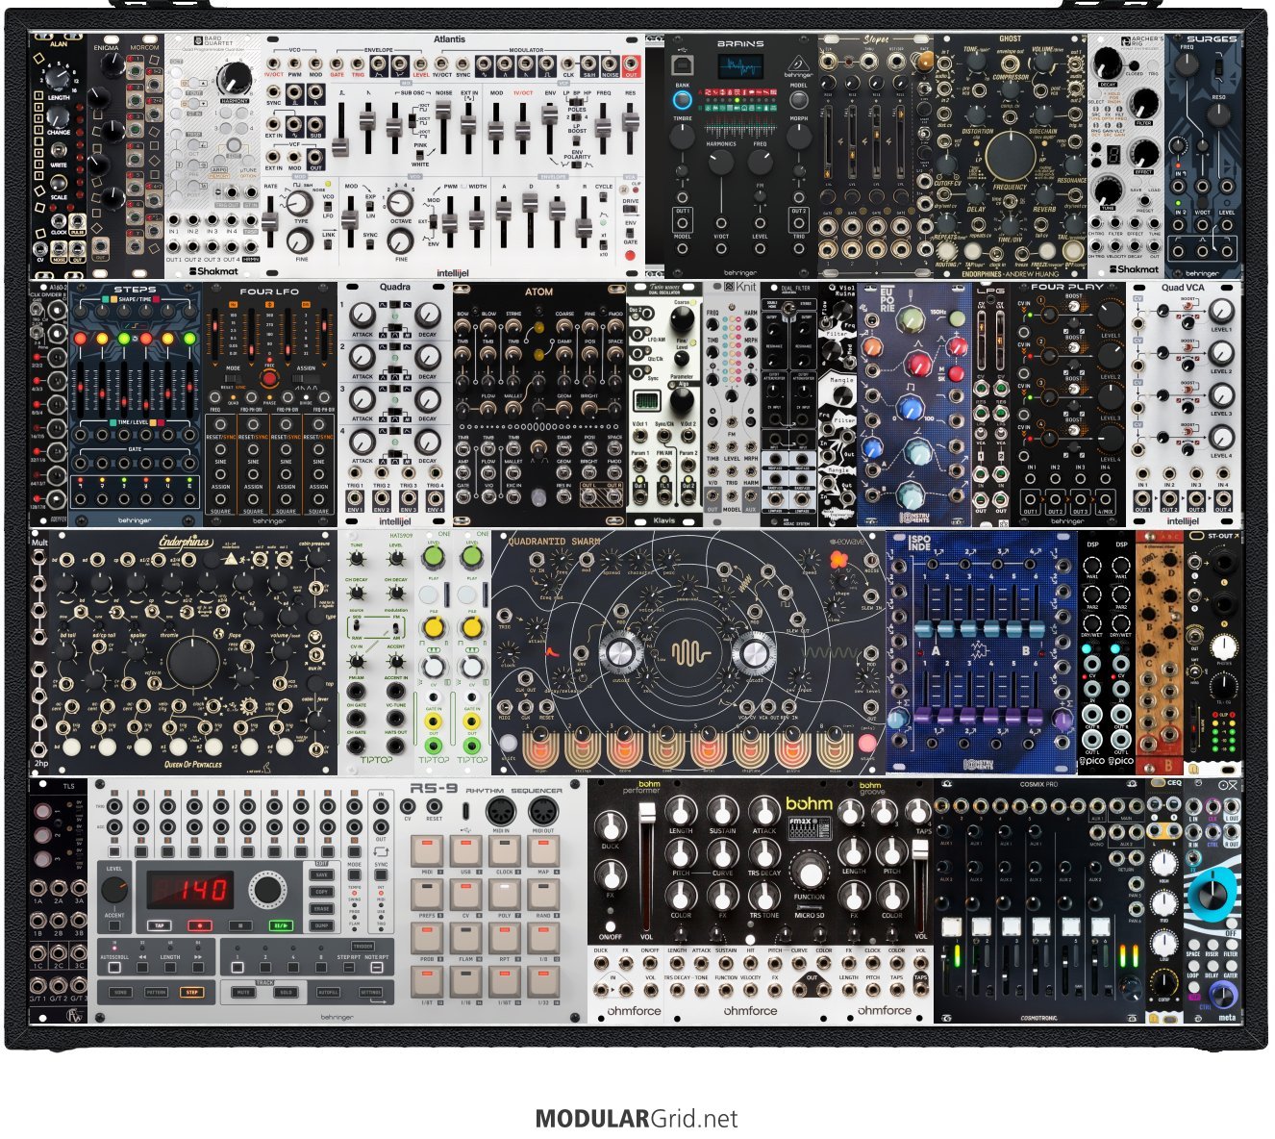This screenshot has width=1275, height=1139.
Task: Flip the ALAN module WRITE toggle switch
Action: (59, 151)
